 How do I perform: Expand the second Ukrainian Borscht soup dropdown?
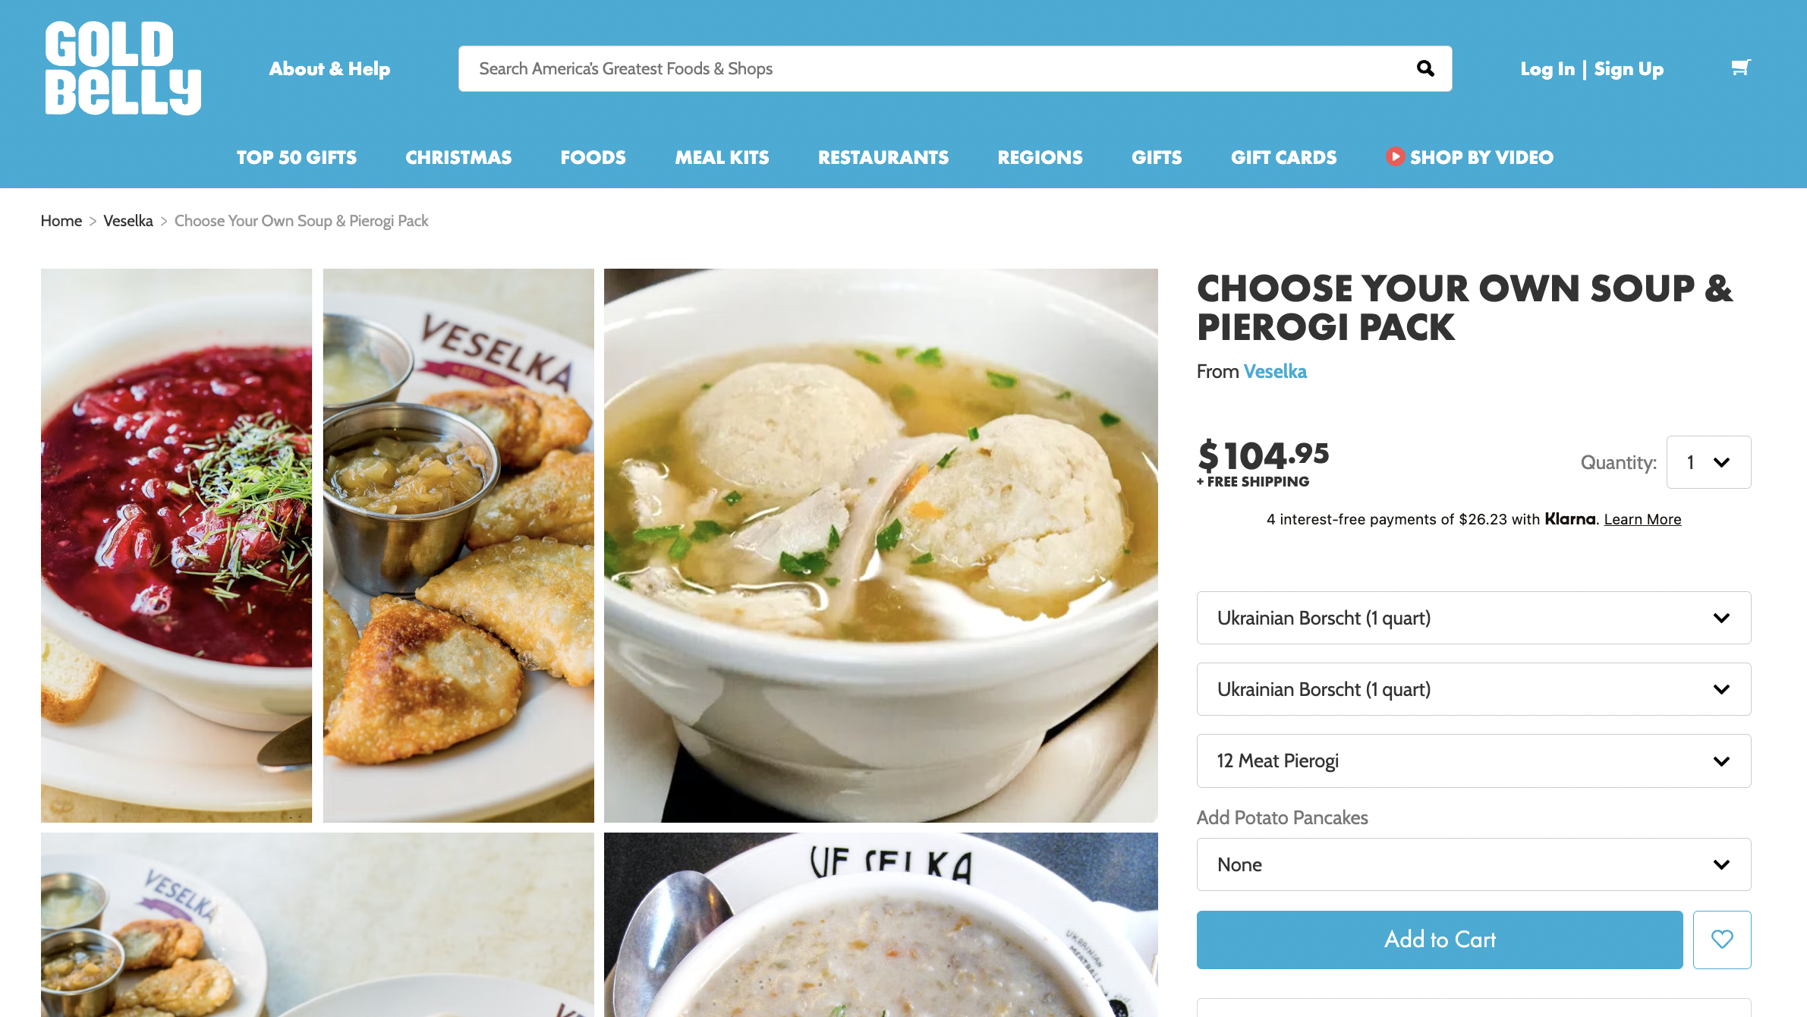pyautogui.click(x=1474, y=689)
